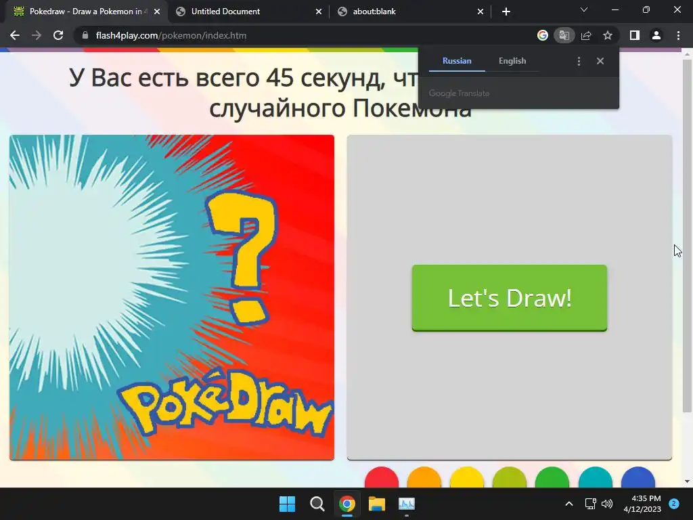Click the Let's Draw! button

509,298
